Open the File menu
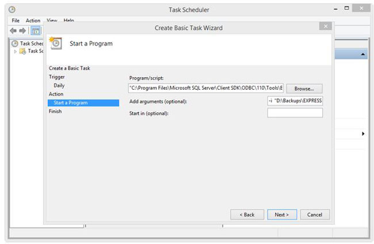 pos(16,21)
